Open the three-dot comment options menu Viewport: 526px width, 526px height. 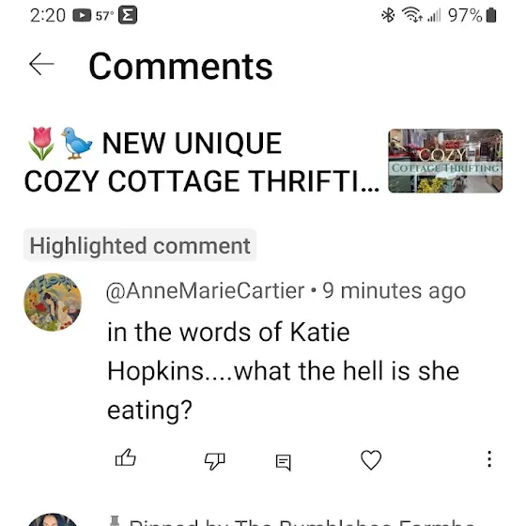(489, 459)
